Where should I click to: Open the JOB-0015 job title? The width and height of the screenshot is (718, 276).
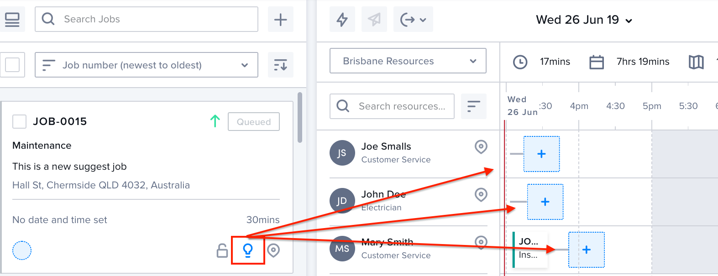pyautogui.click(x=60, y=121)
